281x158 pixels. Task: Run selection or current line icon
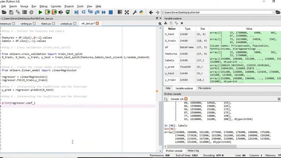[61, 12]
